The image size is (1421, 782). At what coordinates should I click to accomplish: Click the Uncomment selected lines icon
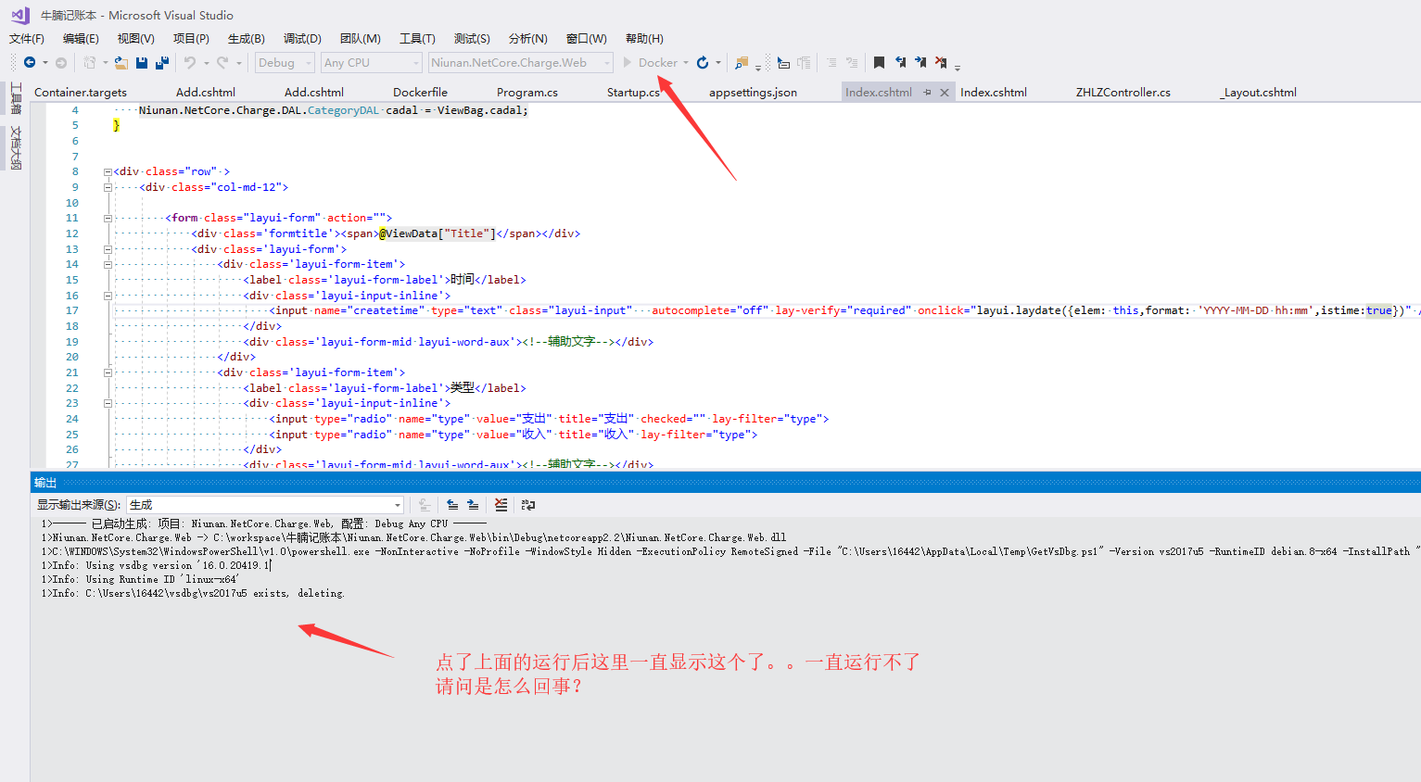852,62
